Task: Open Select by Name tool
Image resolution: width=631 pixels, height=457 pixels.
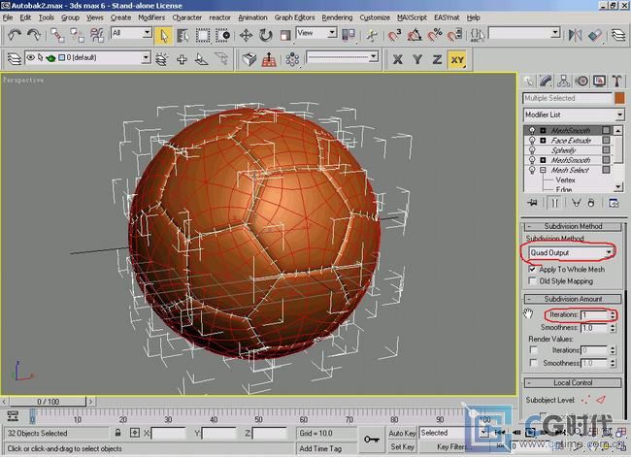Action: point(183,35)
